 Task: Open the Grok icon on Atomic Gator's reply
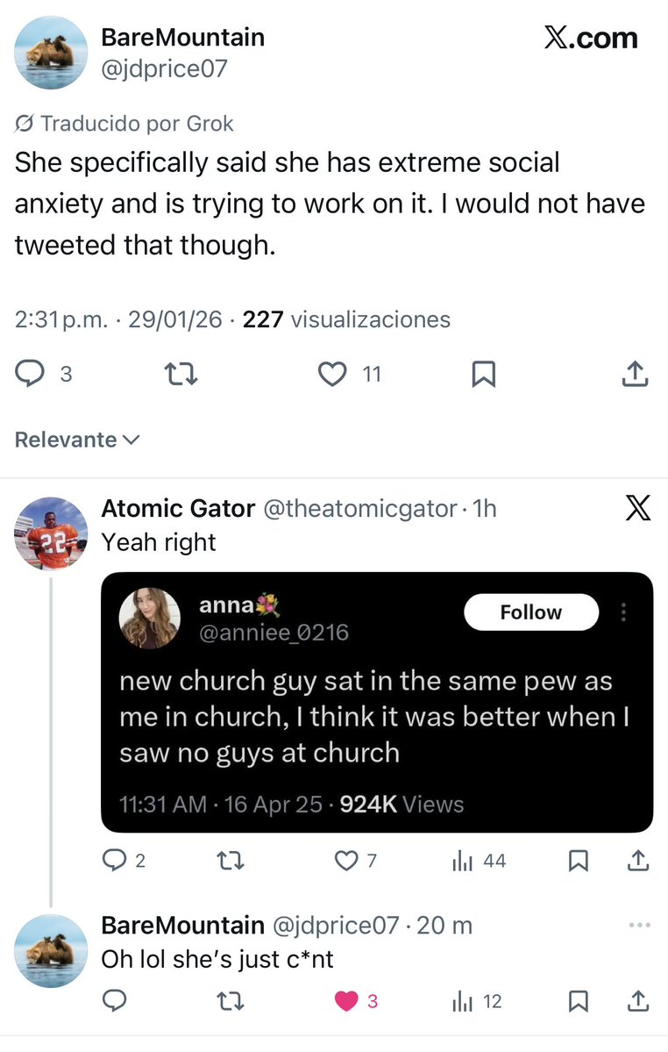(638, 509)
